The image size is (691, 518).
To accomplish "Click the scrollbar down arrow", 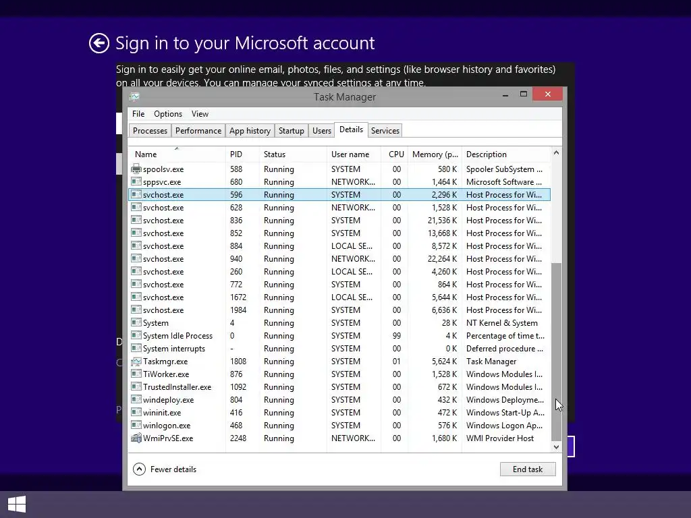I will pos(556,447).
